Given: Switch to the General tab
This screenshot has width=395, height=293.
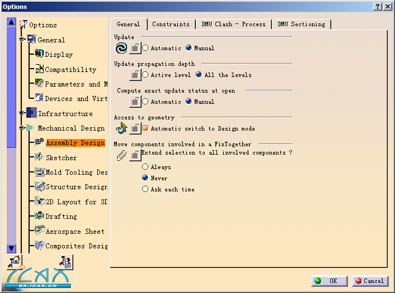Looking at the screenshot, I should 128,24.
